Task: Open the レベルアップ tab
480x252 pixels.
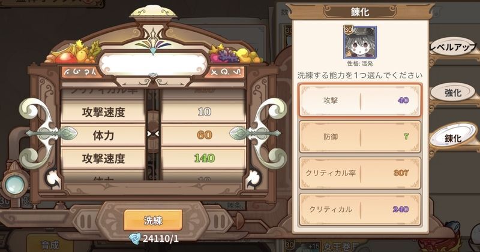Action: 454,47
